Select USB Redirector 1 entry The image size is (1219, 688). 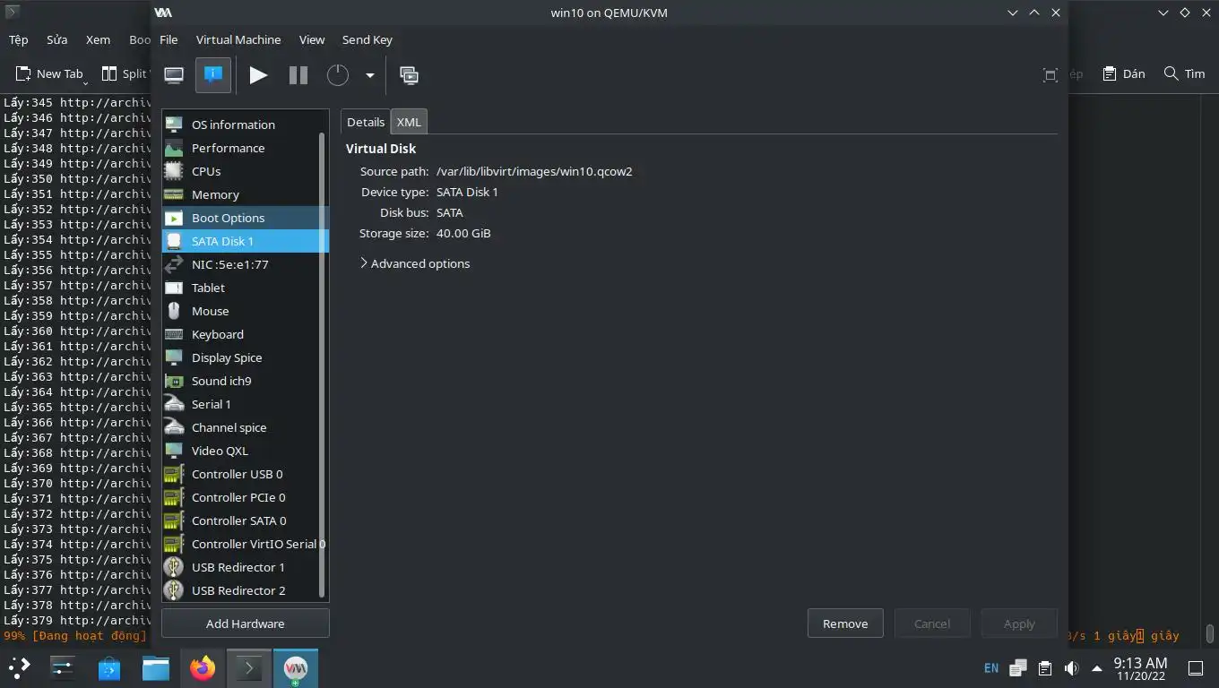point(245,567)
